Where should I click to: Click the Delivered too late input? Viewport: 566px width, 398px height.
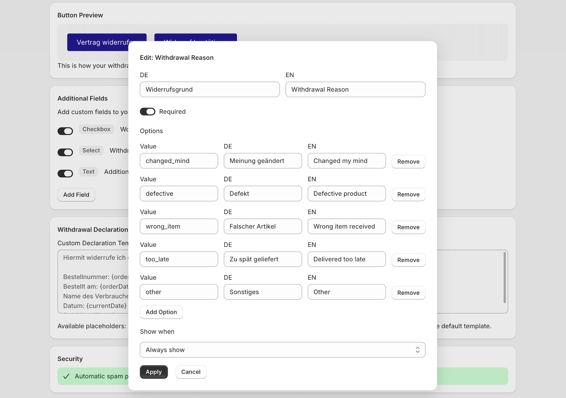tap(346, 259)
